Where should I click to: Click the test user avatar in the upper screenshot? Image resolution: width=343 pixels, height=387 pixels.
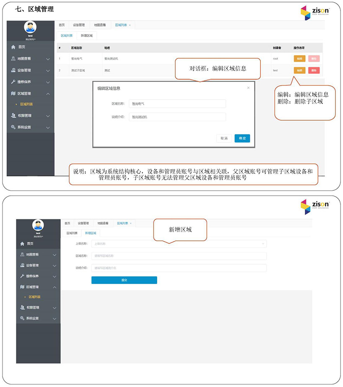[x=30, y=27]
